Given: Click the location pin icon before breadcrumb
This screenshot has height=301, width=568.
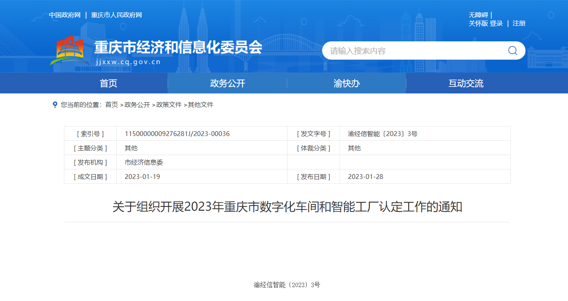Looking at the screenshot, I should tap(55, 105).
